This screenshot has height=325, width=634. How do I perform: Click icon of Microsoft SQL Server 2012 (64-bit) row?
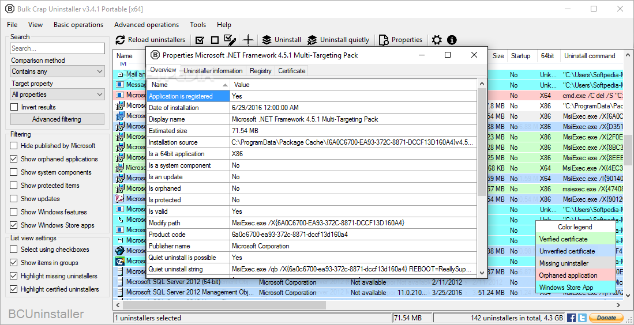pos(119,282)
